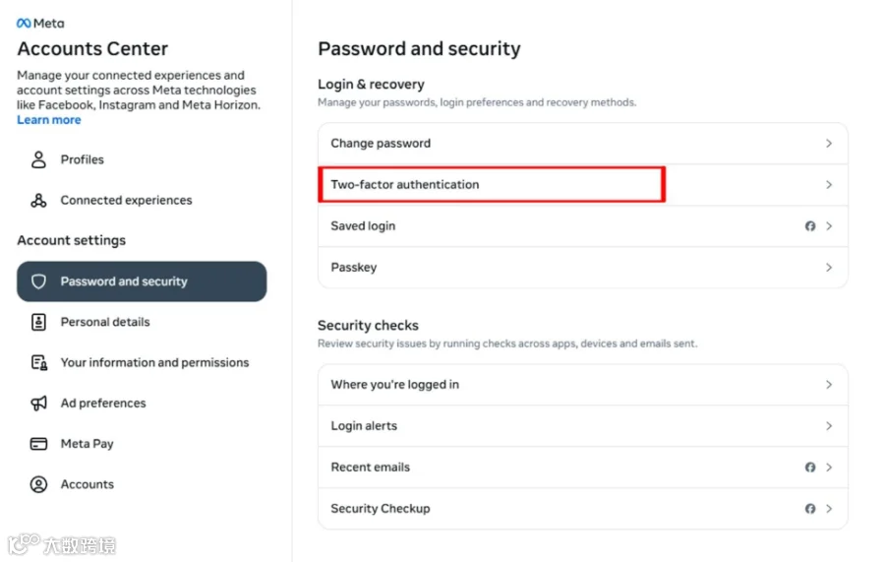This screenshot has height=562, width=885.
Task: Click the Meta Pay card icon
Action: coord(38,444)
